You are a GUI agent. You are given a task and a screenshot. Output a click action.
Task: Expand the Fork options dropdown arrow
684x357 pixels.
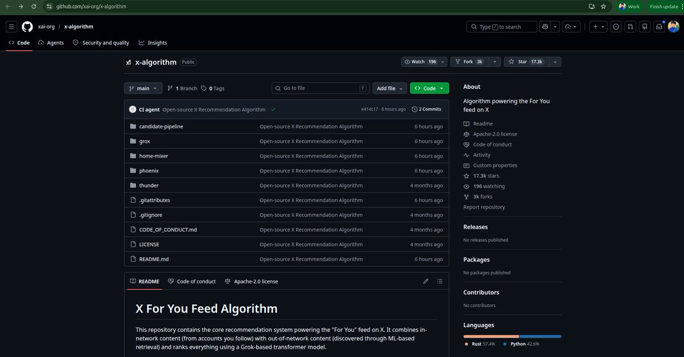pos(495,62)
